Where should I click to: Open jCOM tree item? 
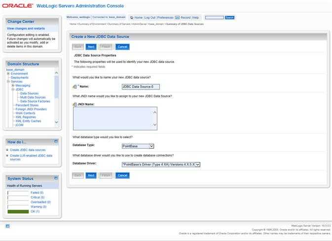(x=19, y=125)
